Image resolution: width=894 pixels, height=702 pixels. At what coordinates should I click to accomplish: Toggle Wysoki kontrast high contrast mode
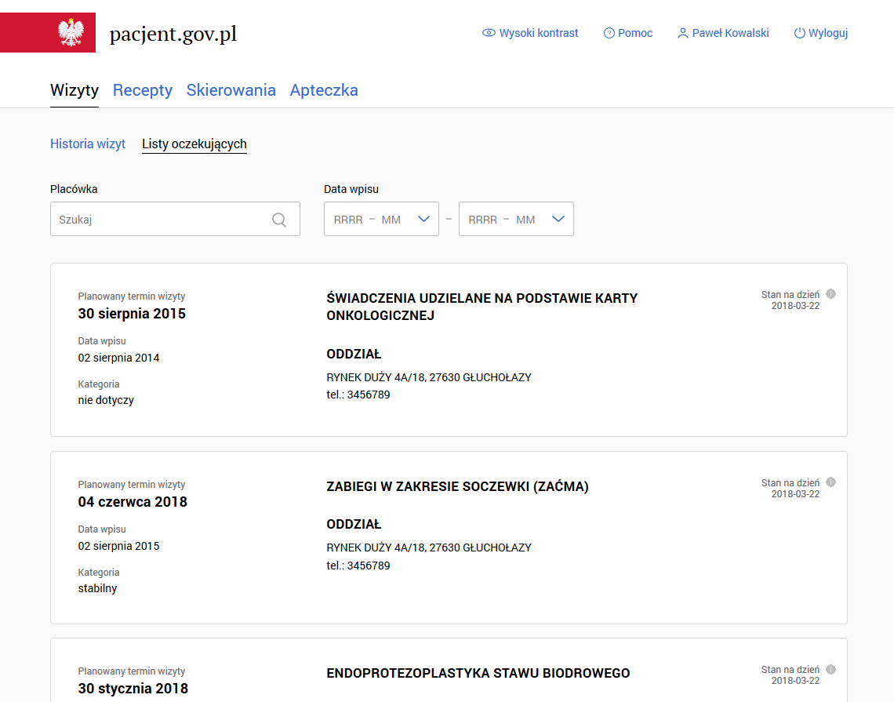(x=530, y=33)
